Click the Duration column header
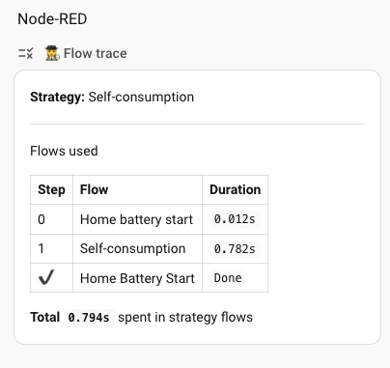Image resolution: width=390 pixels, height=368 pixels. (x=235, y=189)
